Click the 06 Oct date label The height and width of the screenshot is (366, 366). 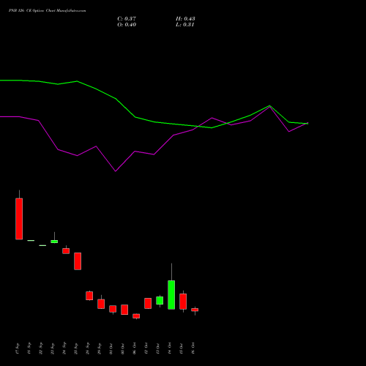tap(135, 348)
